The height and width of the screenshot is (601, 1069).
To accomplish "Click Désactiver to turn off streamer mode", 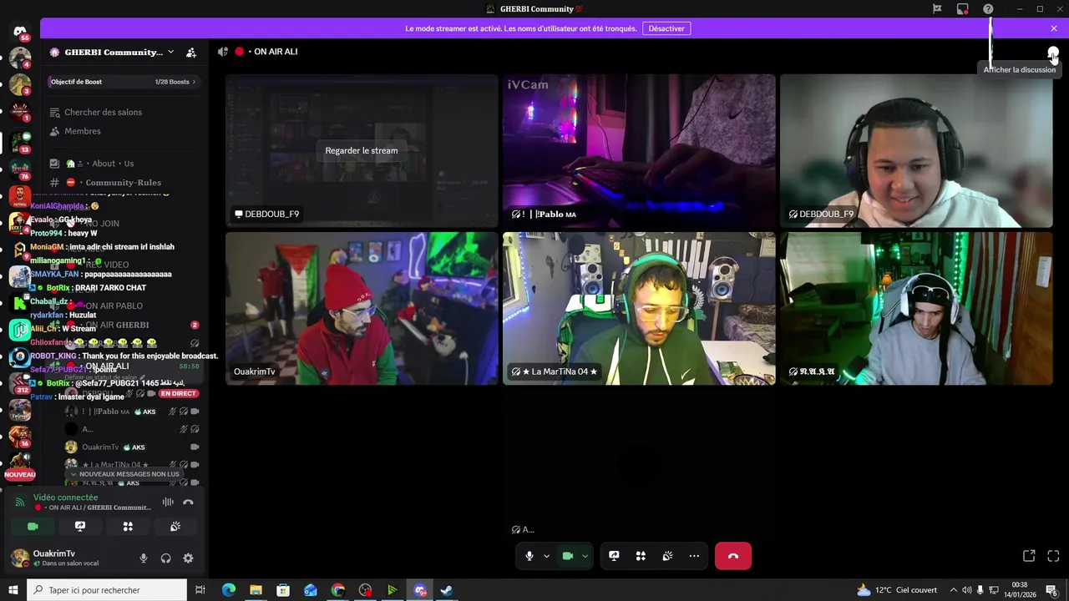I will click(x=666, y=28).
